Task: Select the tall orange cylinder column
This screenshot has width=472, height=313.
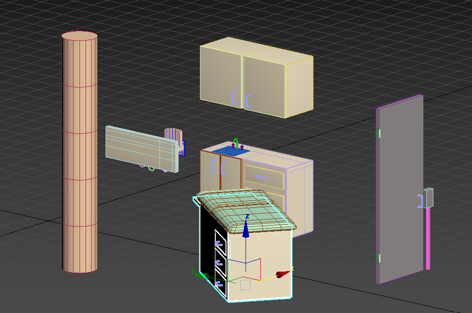Action: (80, 152)
